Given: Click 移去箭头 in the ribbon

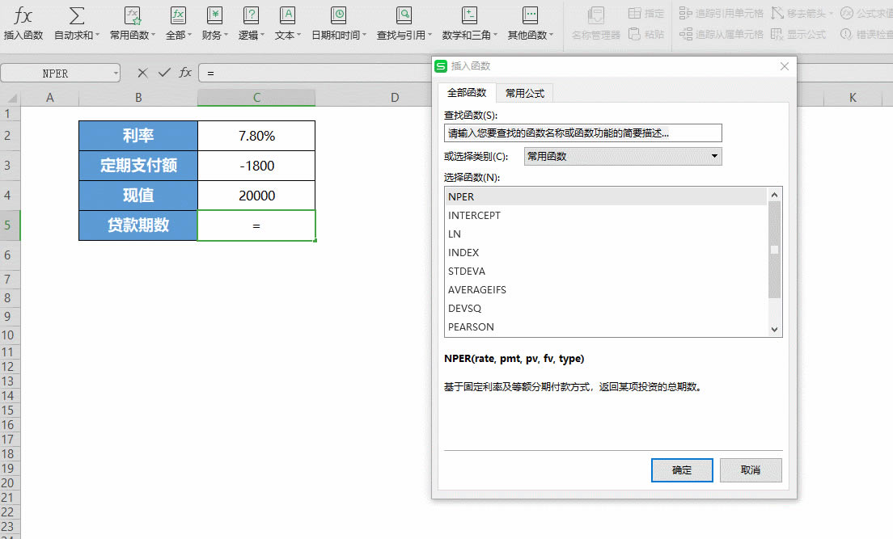Looking at the screenshot, I should pos(798,13).
